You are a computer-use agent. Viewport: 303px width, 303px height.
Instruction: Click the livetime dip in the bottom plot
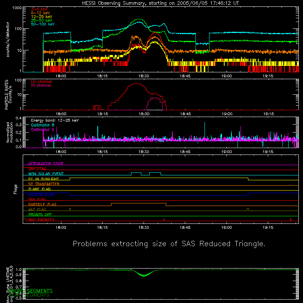point(144,275)
